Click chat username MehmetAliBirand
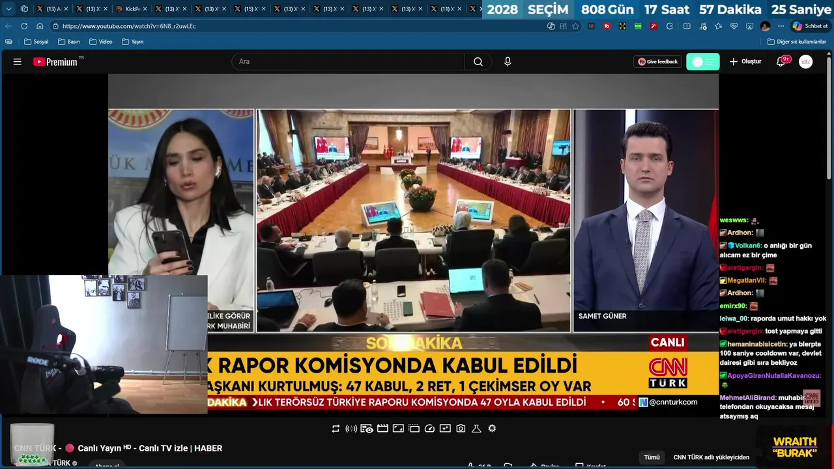Image resolution: width=834 pixels, height=469 pixels. click(747, 397)
